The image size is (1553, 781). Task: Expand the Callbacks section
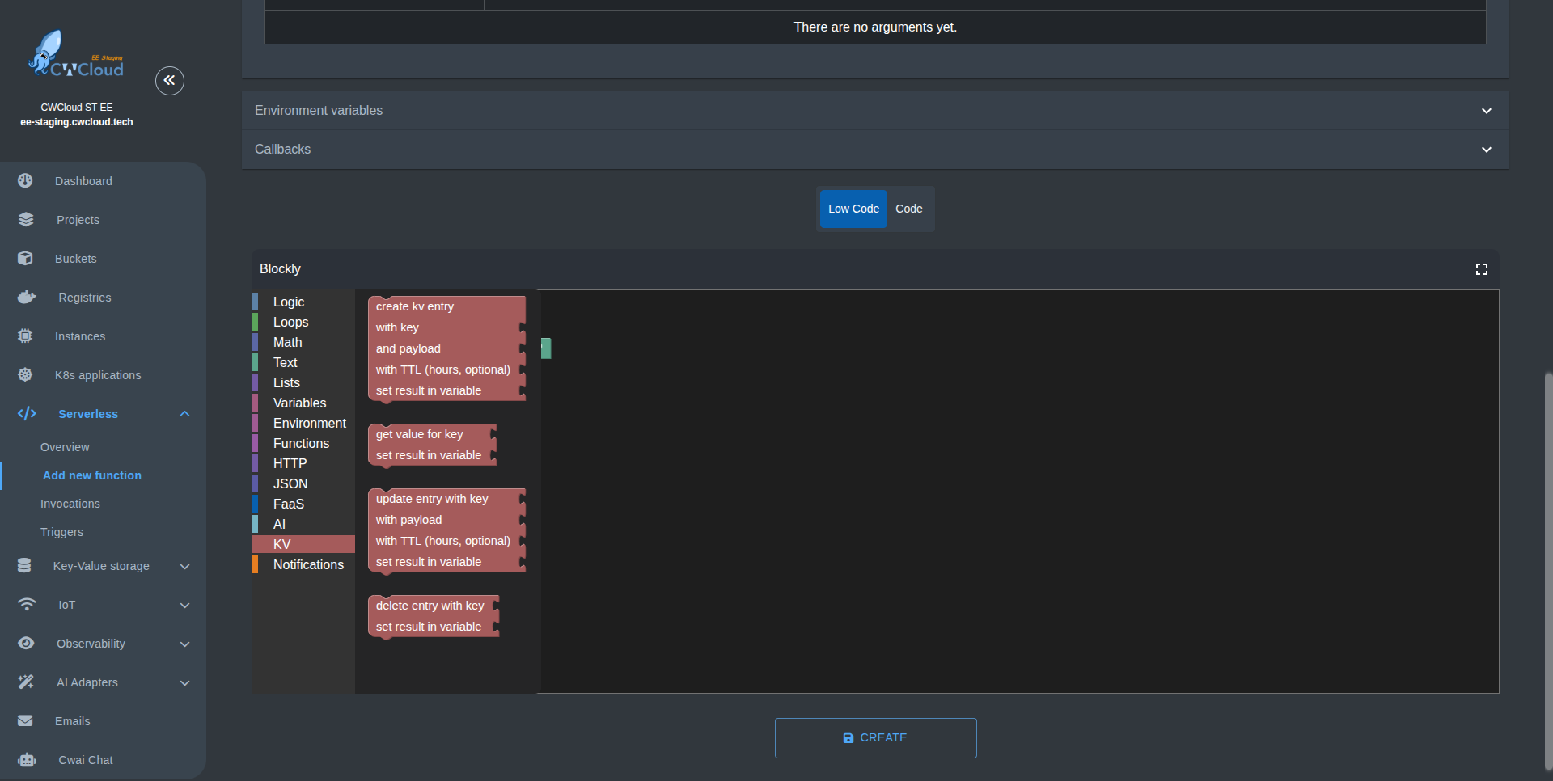click(x=875, y=150)
